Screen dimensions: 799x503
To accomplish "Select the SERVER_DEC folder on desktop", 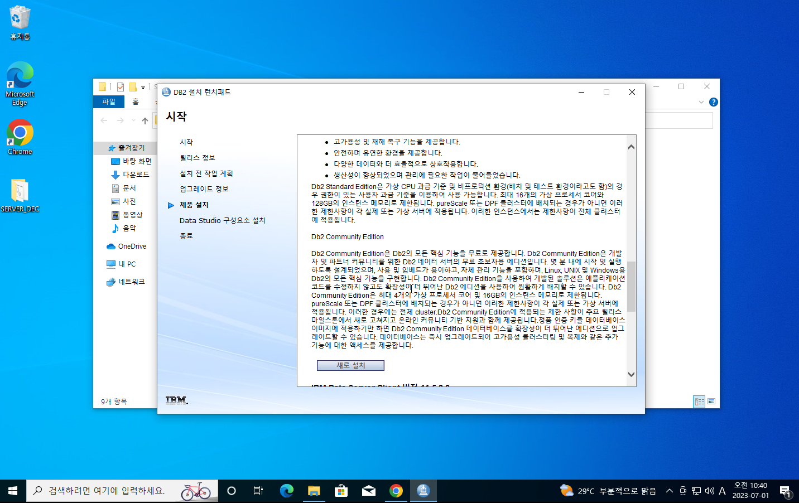I will [20, 196].
